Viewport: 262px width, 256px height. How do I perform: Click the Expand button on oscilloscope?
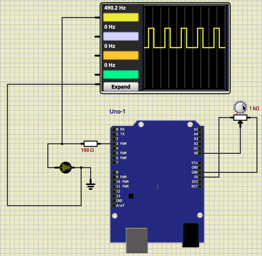click(121, 87)
